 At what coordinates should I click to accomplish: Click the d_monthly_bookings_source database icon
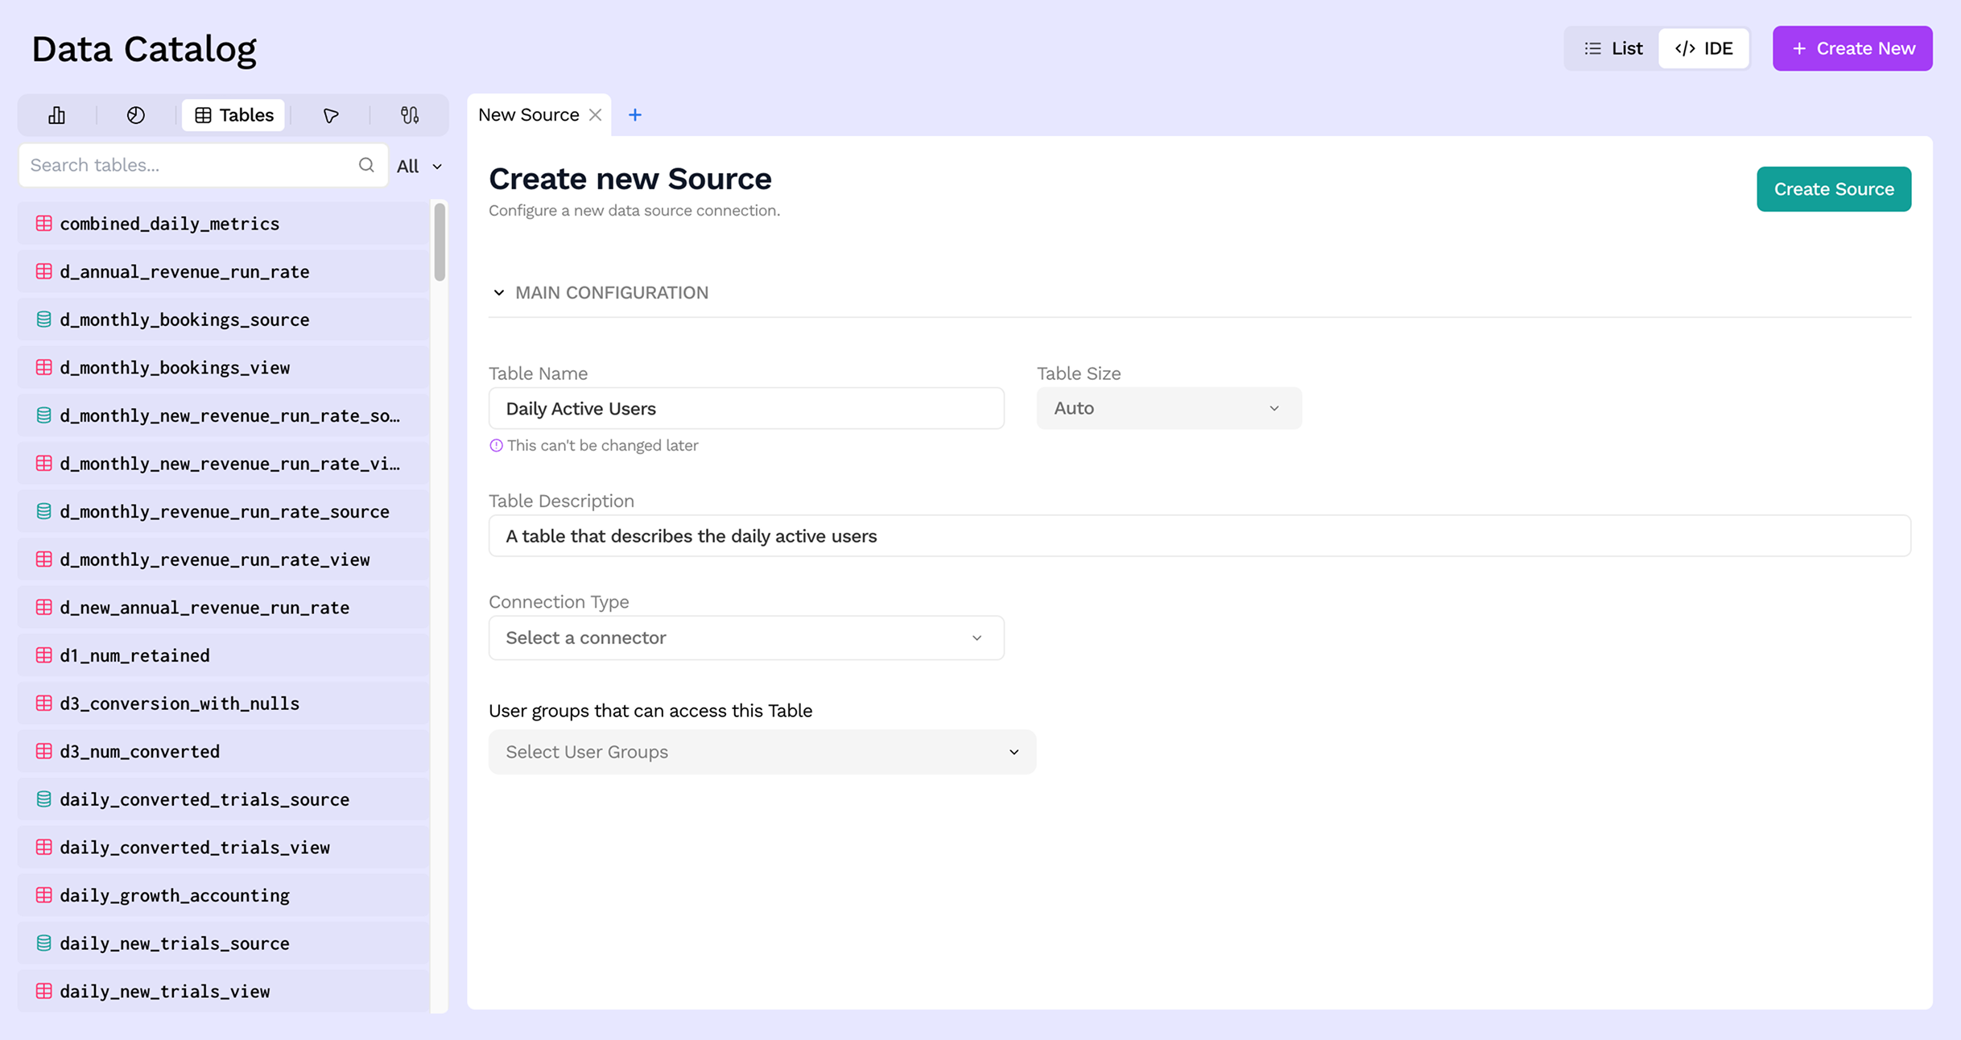tap(44, 320)
